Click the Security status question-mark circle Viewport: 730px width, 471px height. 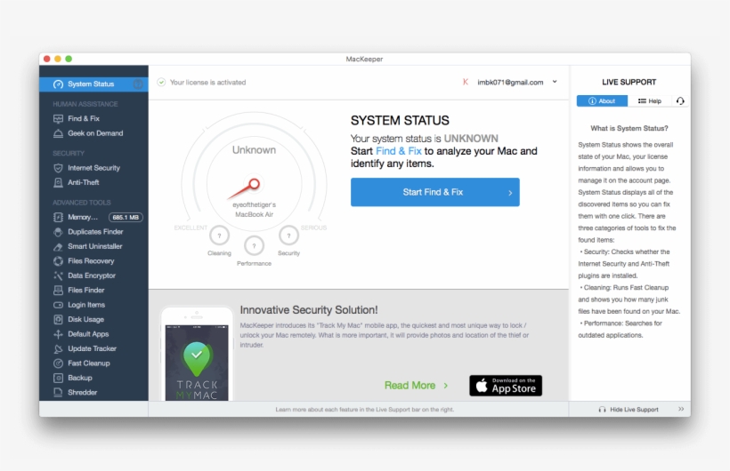(288, 235)
